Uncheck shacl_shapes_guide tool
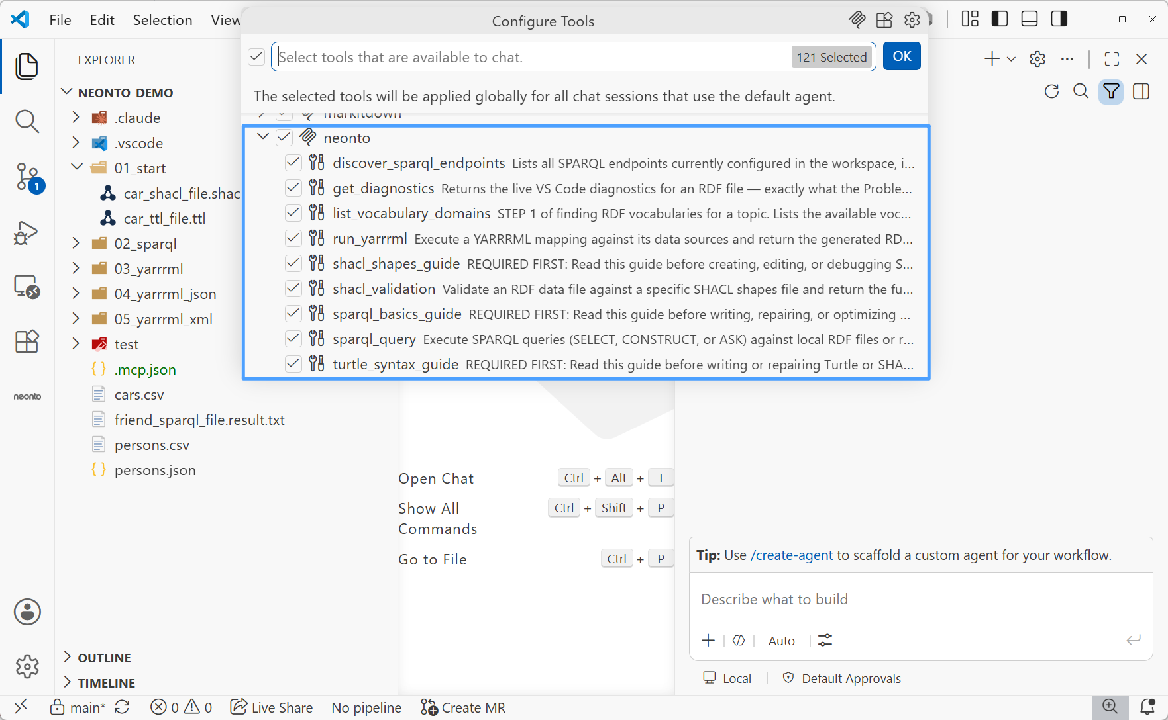Viewport: 1168px width, 720px height. pyautogui.click(x=293, y=263)
